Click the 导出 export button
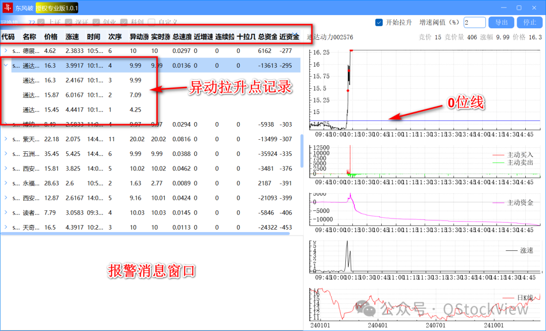Image resolution: width=546 pixels, height=331 pixels. pos(502,23)
